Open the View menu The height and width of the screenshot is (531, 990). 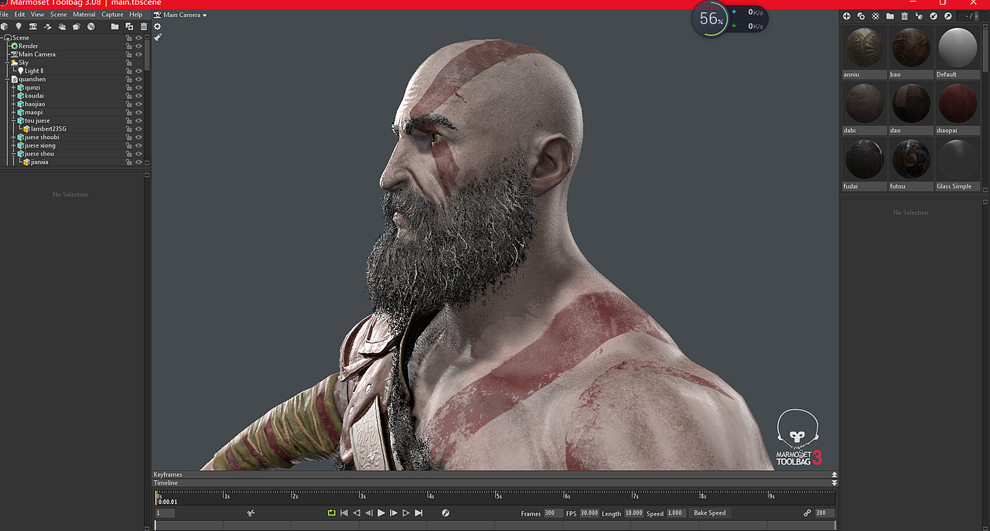(37, 15)
